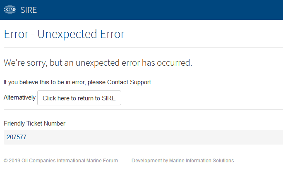Click the OCIMF logo icon
This screenshot has height=171, width=283.
click(10, 9)
